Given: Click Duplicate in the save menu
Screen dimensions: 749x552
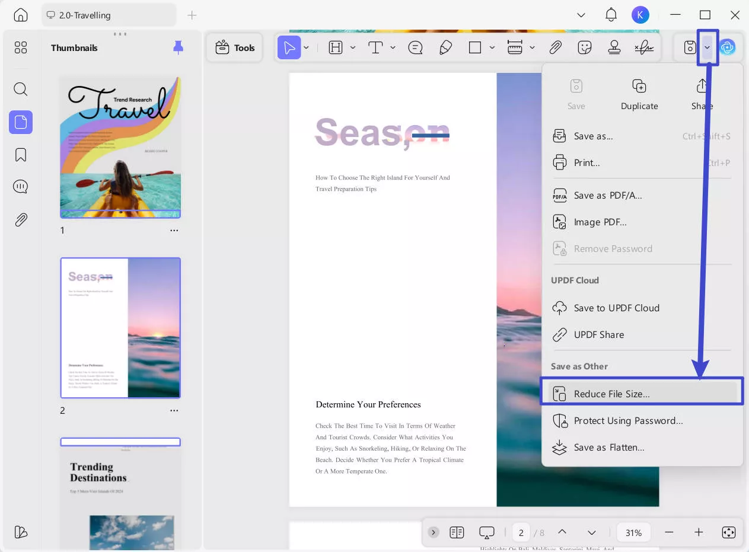Looking at the screenshot, I should tap(639, 95).
